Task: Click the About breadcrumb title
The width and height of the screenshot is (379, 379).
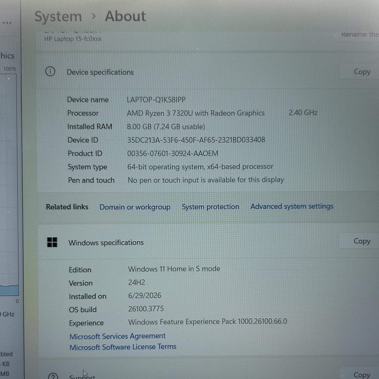Action: (x=125, y=16)
